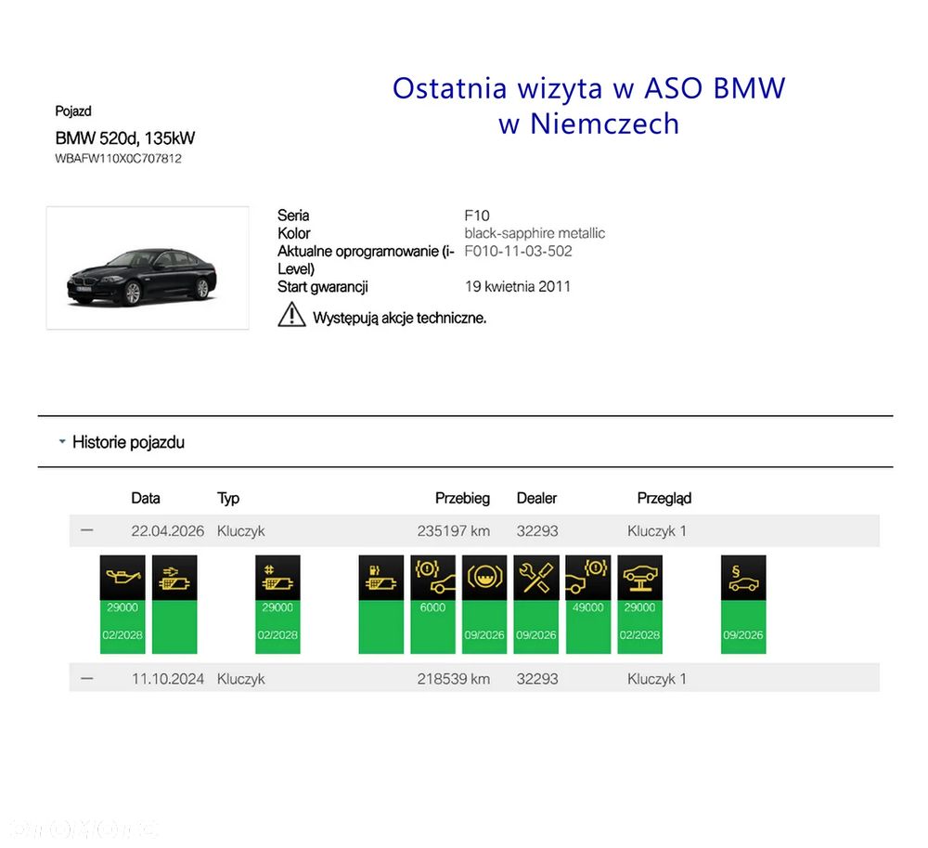Open the black BMW car thumbnail
This screenshot has height=848, width=928.
coord(148,267)
